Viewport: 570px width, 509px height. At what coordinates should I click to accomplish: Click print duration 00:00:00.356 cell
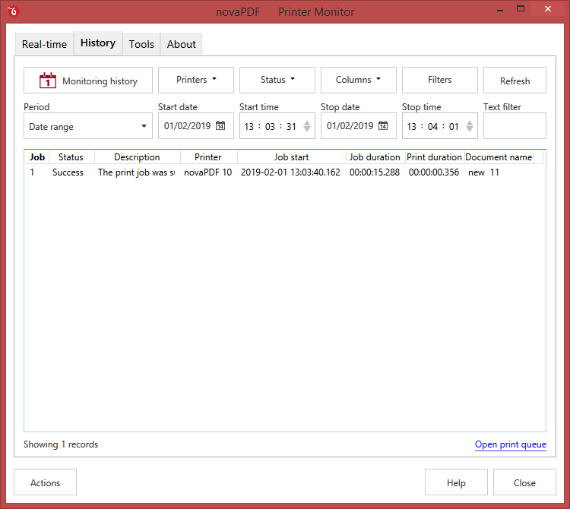(x=434, y=172)
